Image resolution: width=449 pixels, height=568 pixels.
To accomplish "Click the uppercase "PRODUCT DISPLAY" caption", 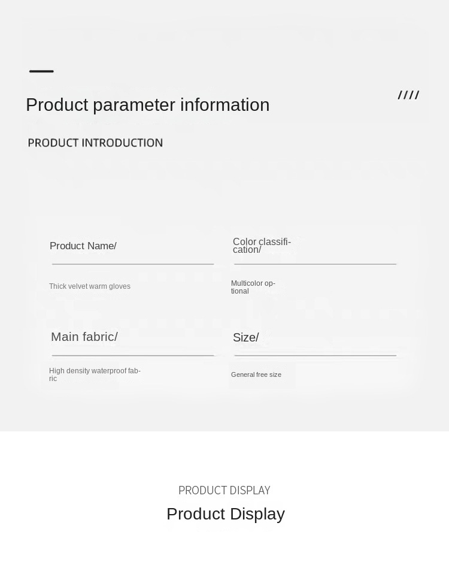I will coord(224,490).
